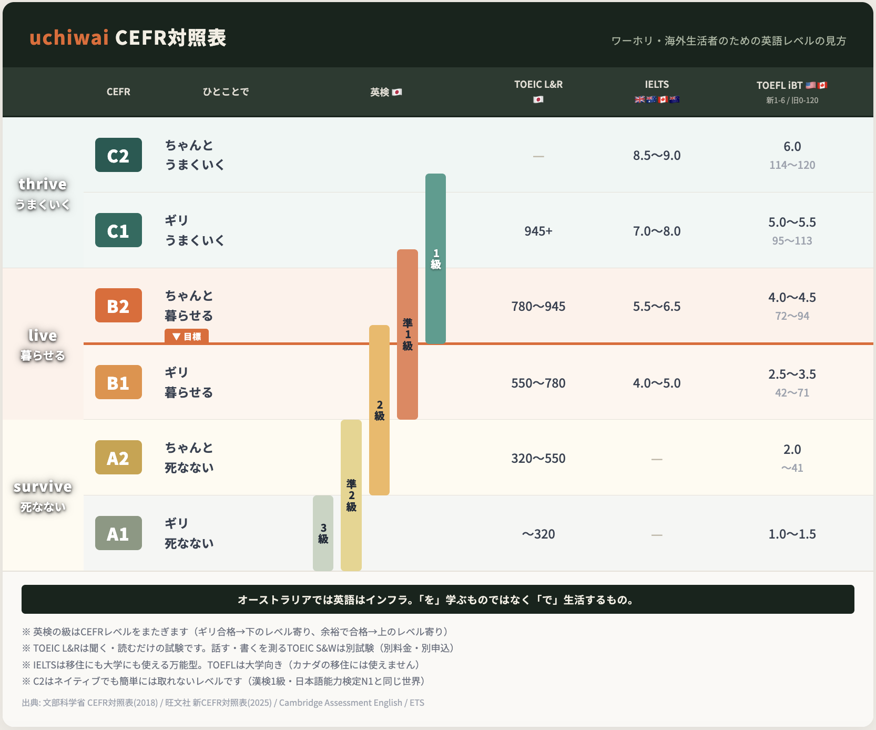Click the live 暮らせる band label
The height and width of the screenshot is (730, 876).
point(43,344)
